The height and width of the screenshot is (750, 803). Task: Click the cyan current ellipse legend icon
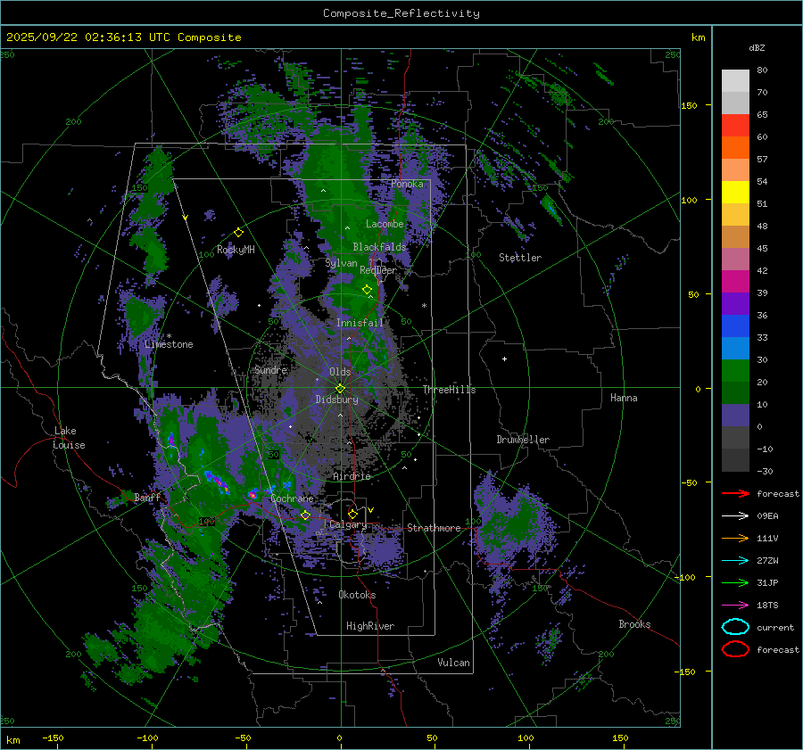coord(735,627)
